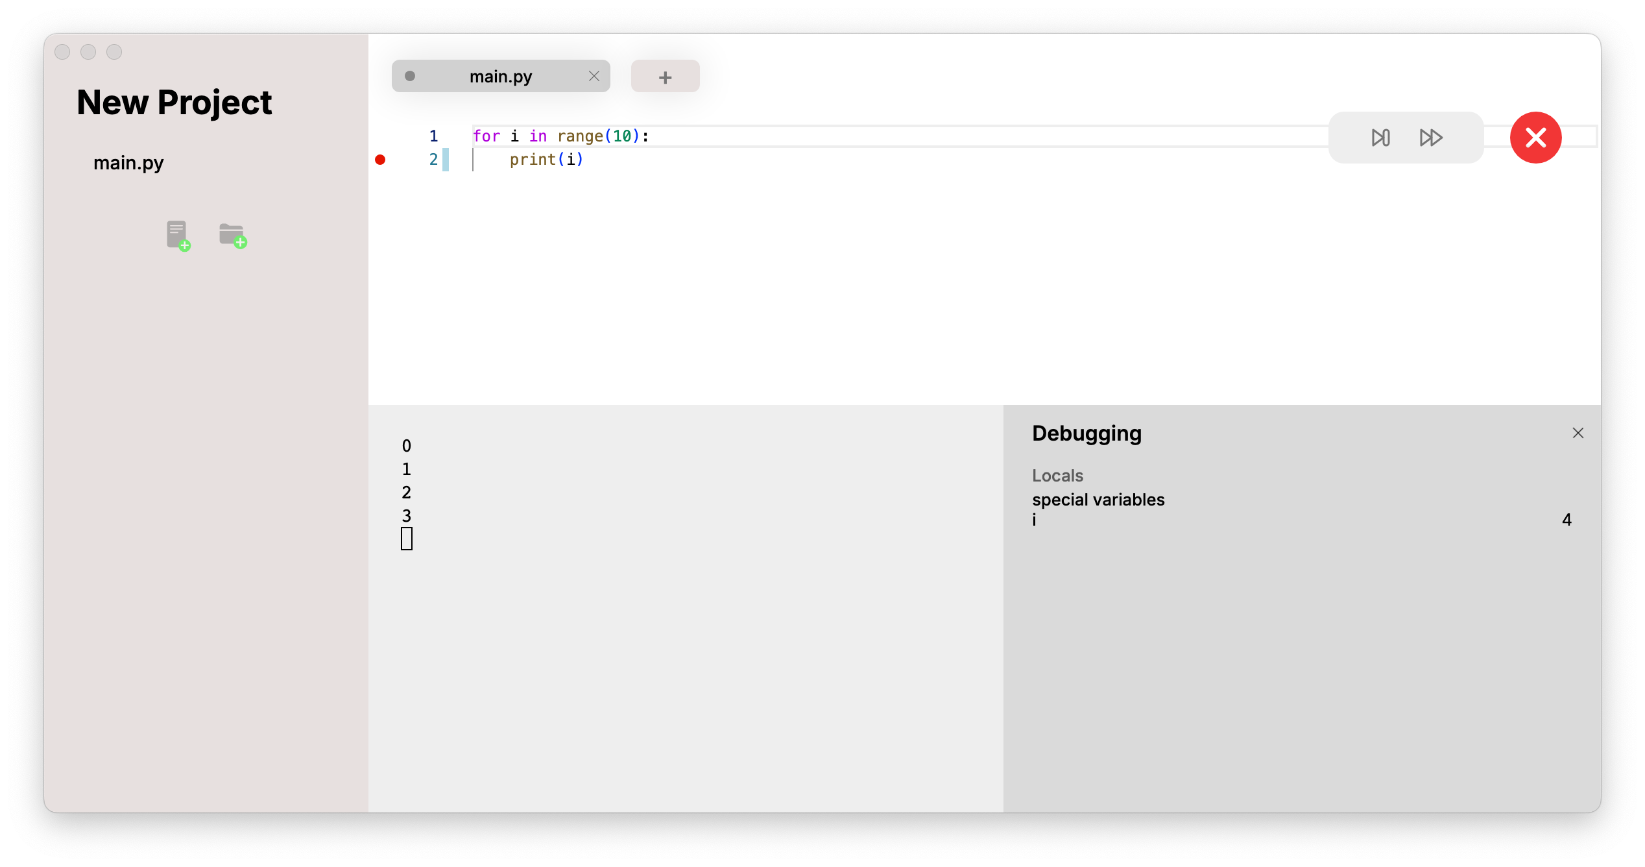This screenshot has width=1645, height=867.
Task: Click the unsaved dot on main.py tab
Action: click(410, 76)
